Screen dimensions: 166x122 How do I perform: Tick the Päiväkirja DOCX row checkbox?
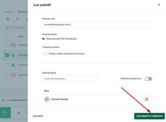[7, 45]
